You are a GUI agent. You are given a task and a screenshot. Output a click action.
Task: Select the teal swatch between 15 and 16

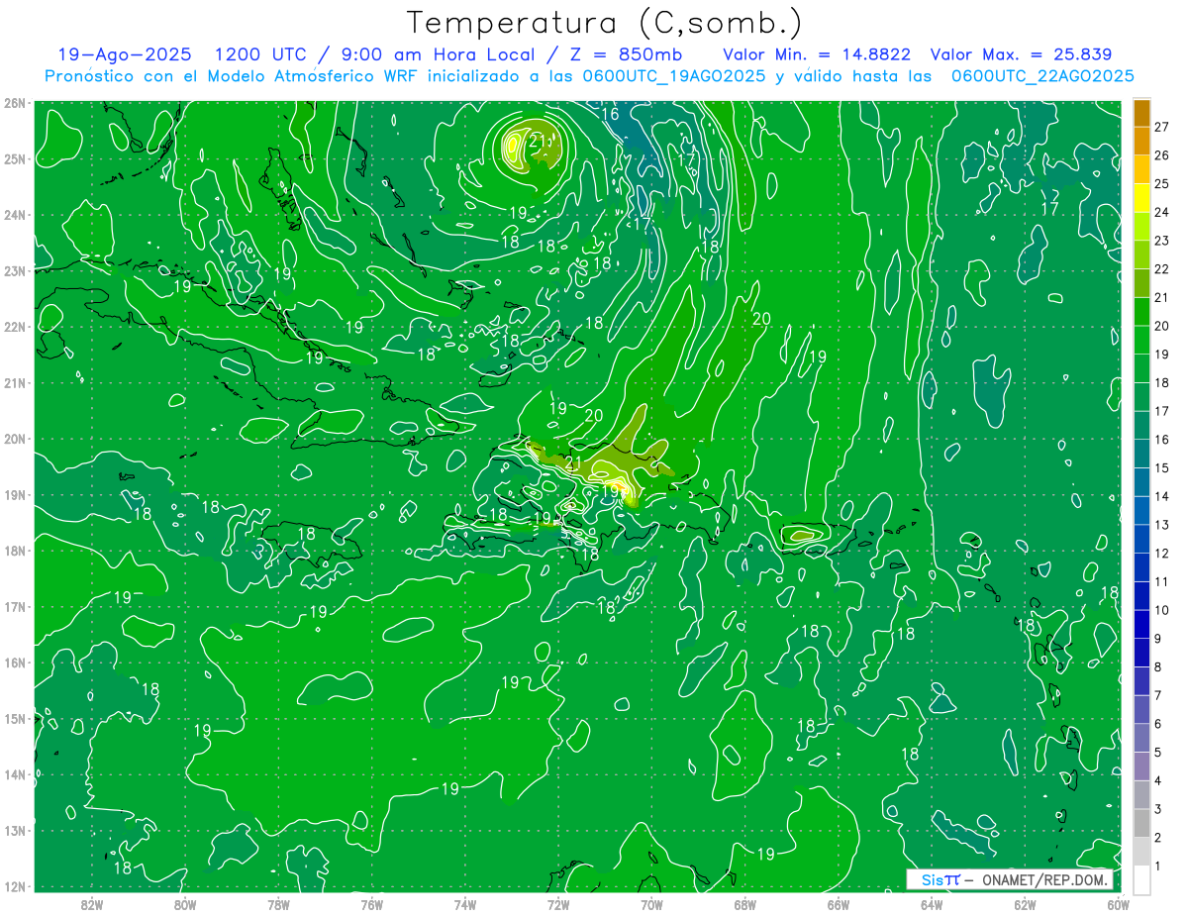click(1141, 454)
